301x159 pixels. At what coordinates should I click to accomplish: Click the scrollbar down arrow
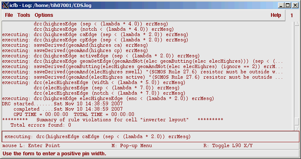coord(297,128)
